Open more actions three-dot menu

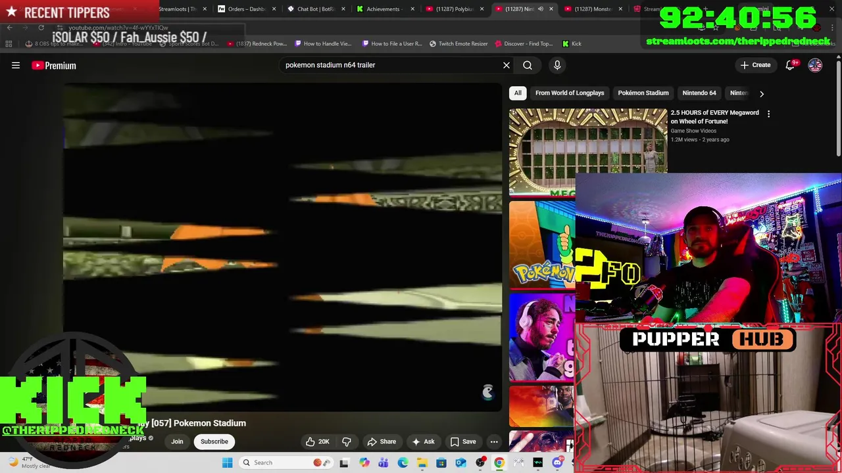[x=494, y=441]
